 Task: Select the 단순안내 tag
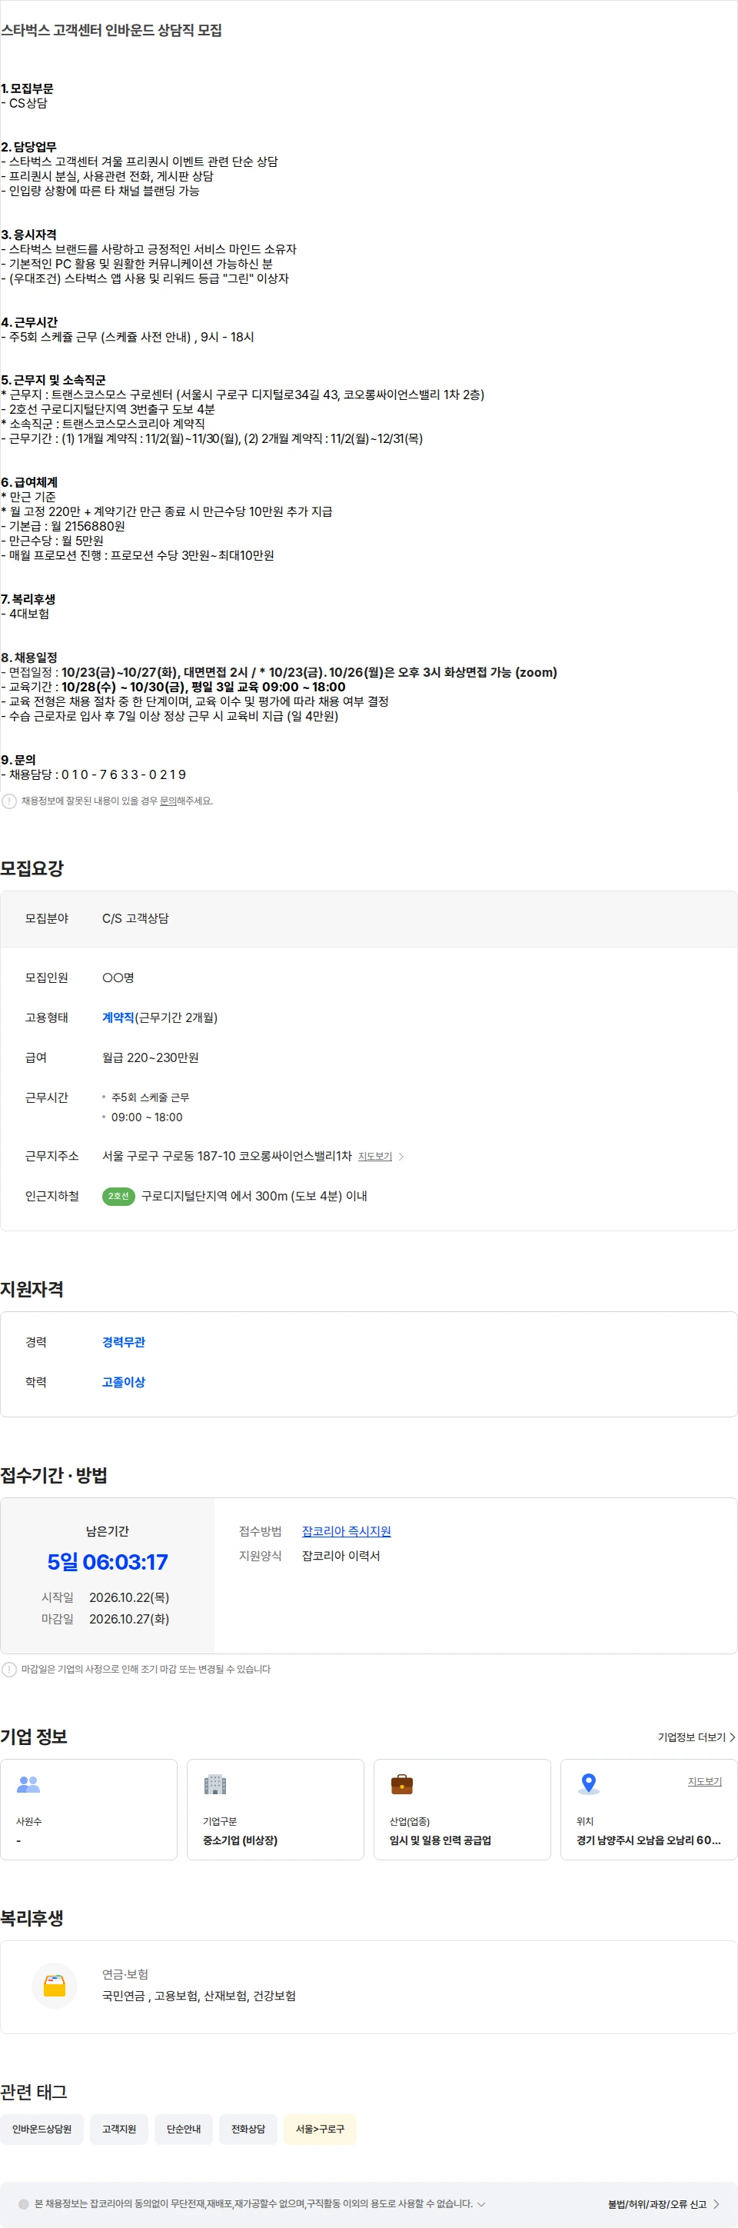[x=183, y=2129]
